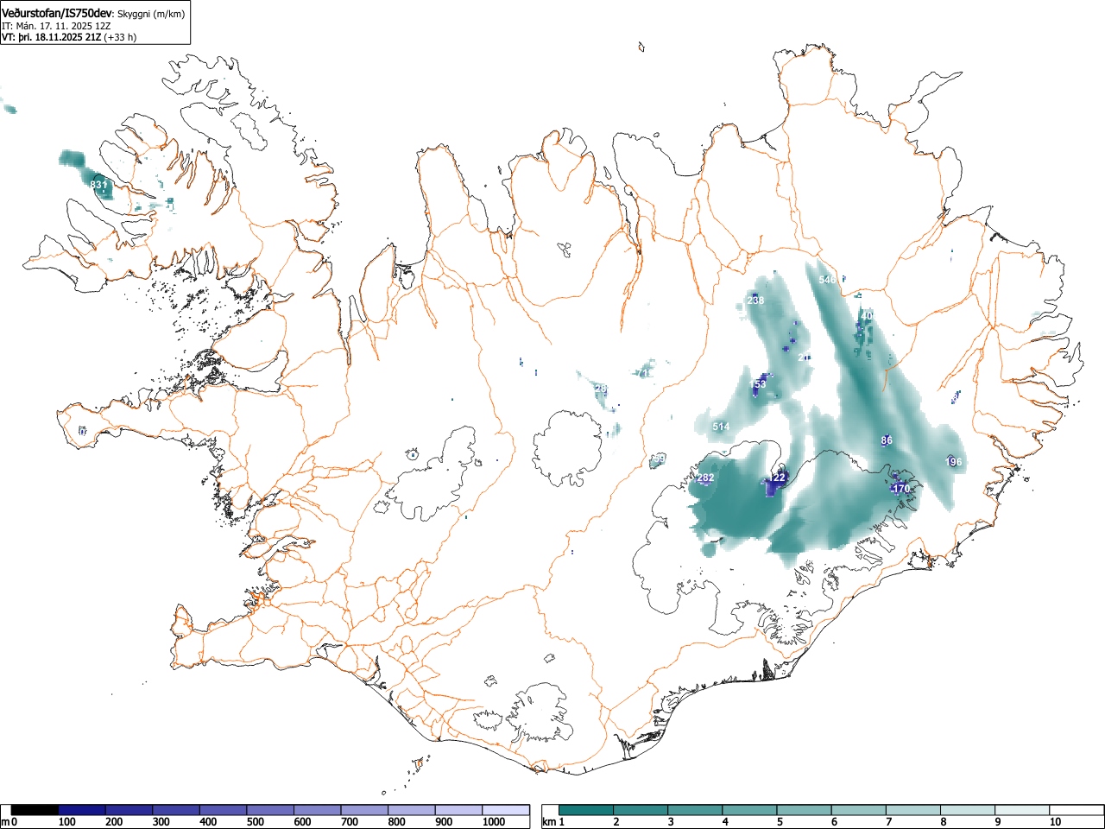Click the 122 value on the dark purple patch
The image size is (1105, 829).
pyautogui.click(x=777, y=477)
